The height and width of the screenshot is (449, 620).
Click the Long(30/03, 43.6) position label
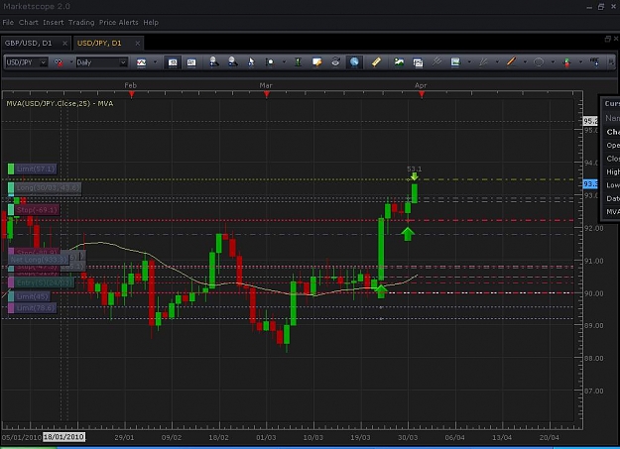point(45,187)
